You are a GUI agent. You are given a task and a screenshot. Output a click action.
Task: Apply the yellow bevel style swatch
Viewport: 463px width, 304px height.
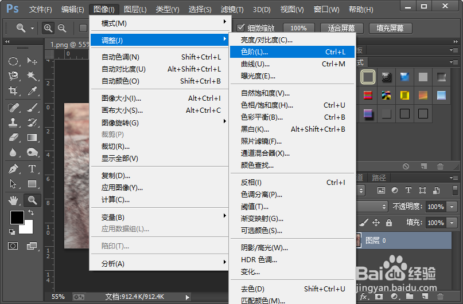click(x=404, y=95)
